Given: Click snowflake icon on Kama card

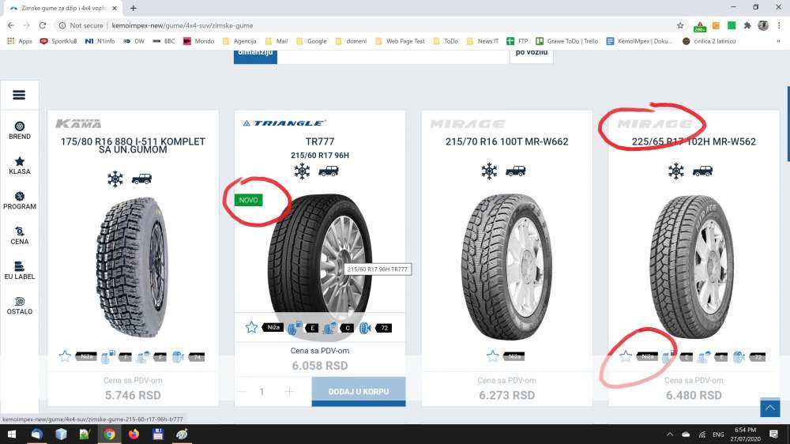Looking at the screenshot, I should click(115, 179).
